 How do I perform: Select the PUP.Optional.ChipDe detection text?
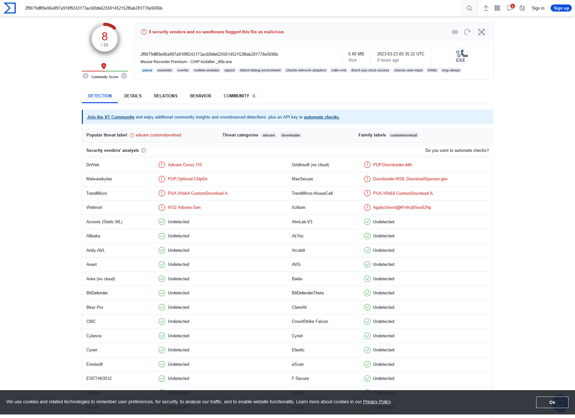(x=187, y=179)
